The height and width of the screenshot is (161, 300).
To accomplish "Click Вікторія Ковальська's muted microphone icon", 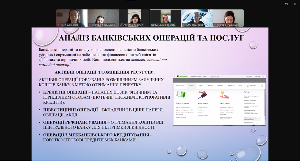I will [x=90, y=25].
